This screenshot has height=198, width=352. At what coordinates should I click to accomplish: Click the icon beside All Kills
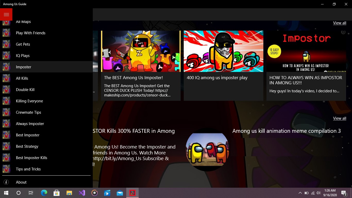pyautogui.click(x=6, y=78)
